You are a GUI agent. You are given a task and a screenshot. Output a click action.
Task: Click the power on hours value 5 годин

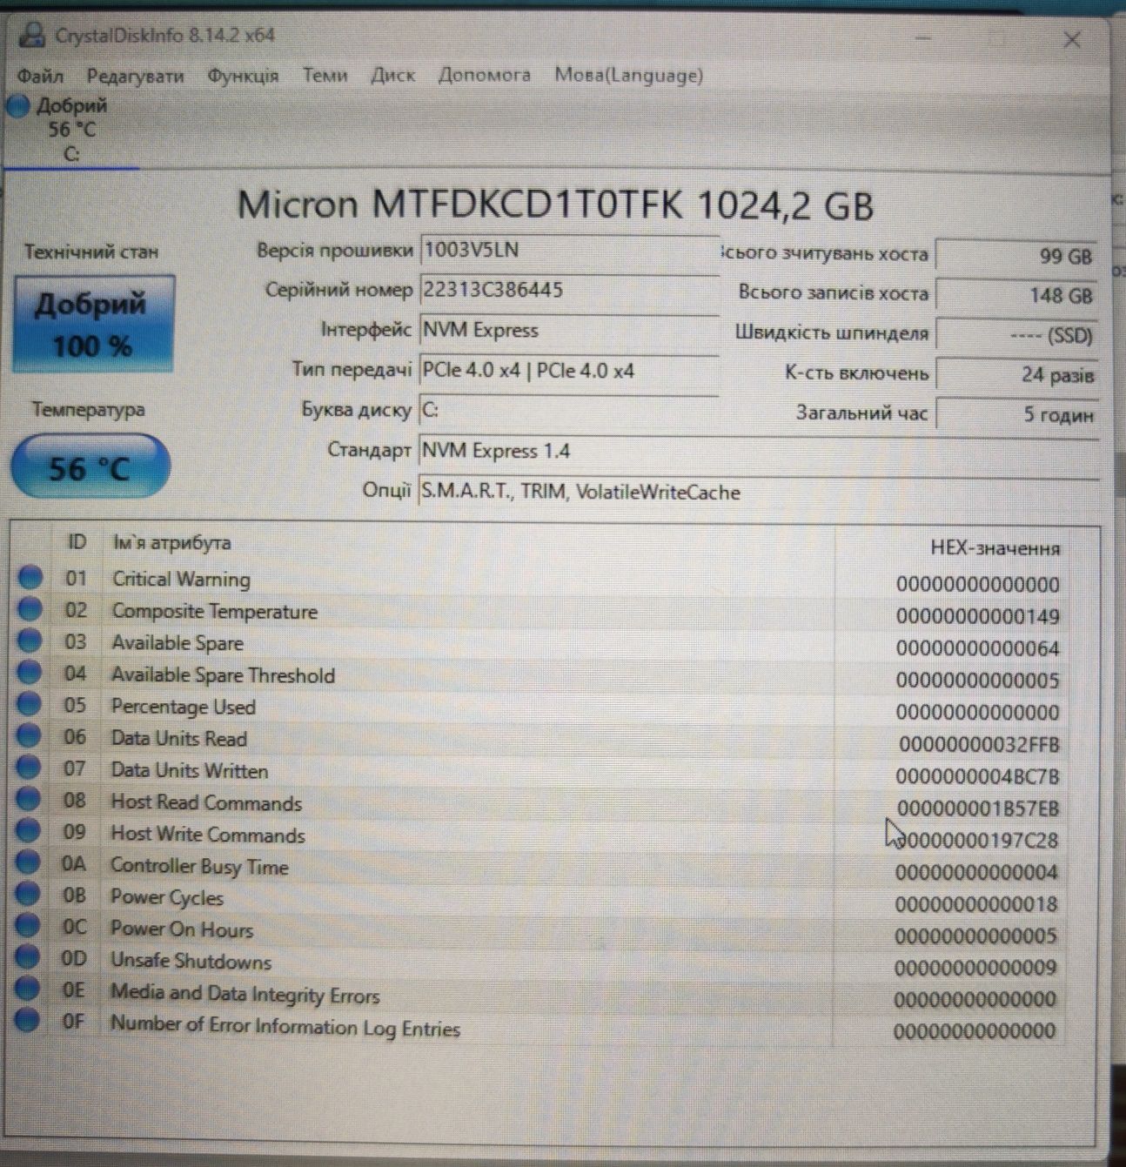click(1016, 415)
